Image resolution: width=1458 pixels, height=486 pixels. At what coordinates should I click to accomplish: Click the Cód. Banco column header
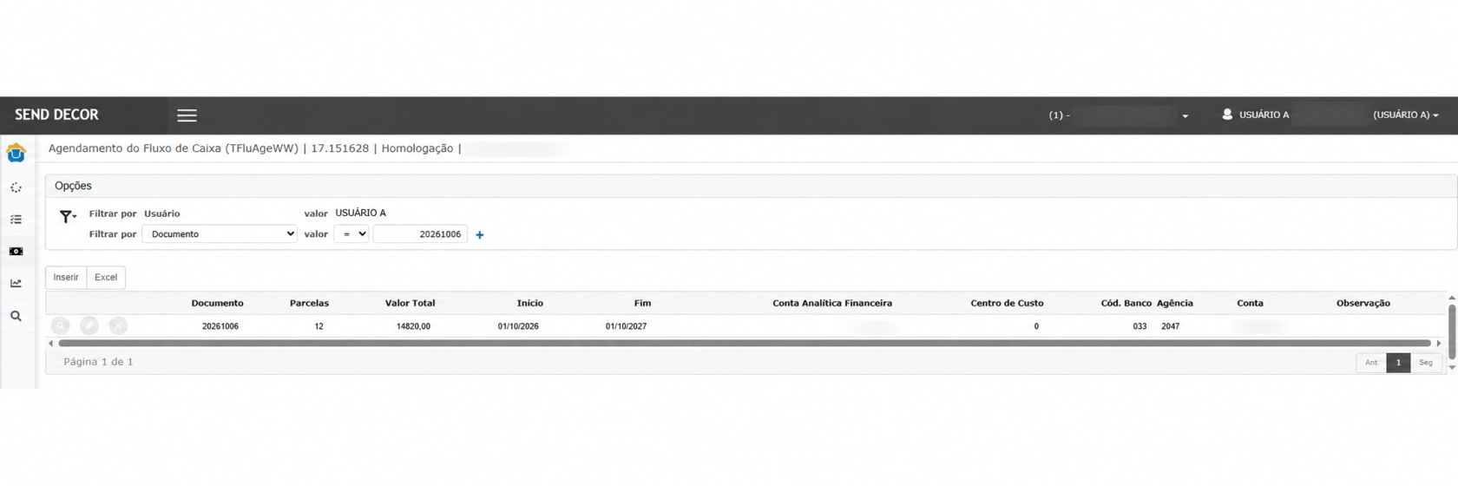pyautogui.click(x=1126, y=303)
